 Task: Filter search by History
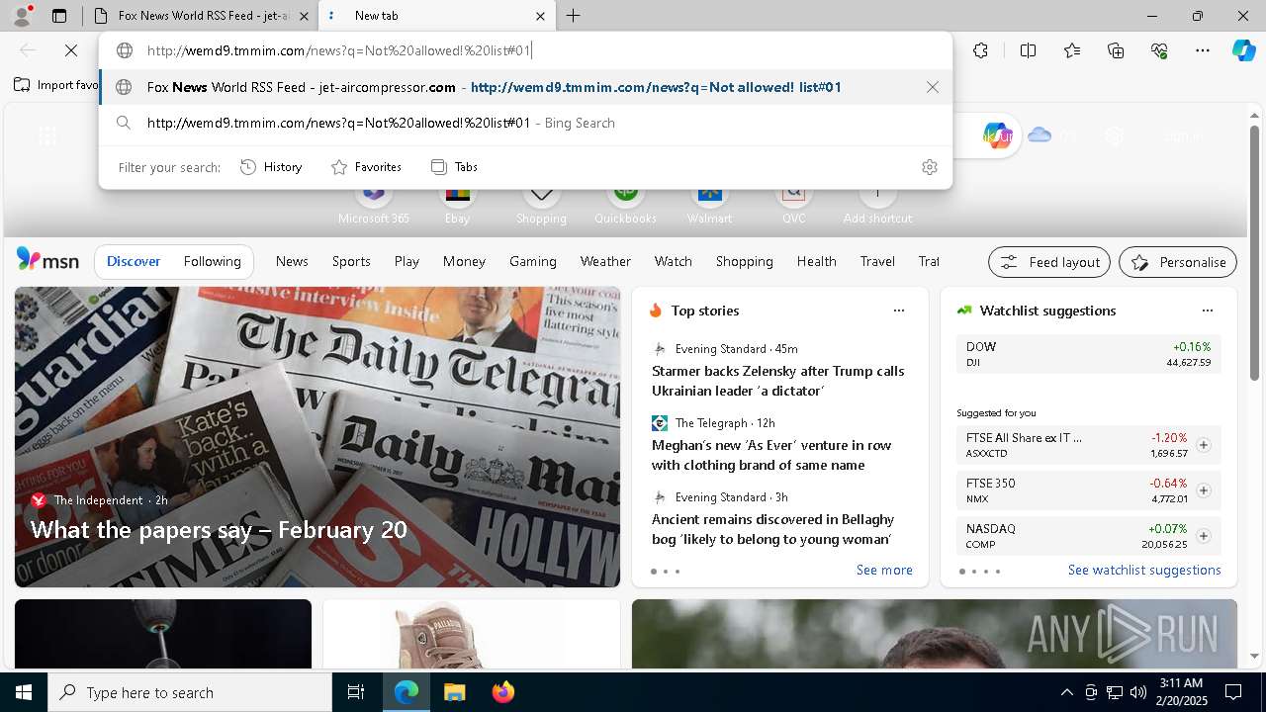click(x=271, y=167)
